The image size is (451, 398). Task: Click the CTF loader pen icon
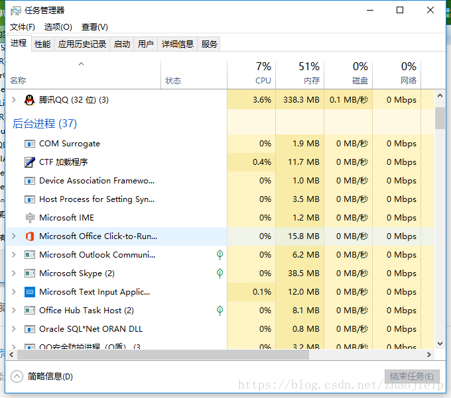pos(30,162)
